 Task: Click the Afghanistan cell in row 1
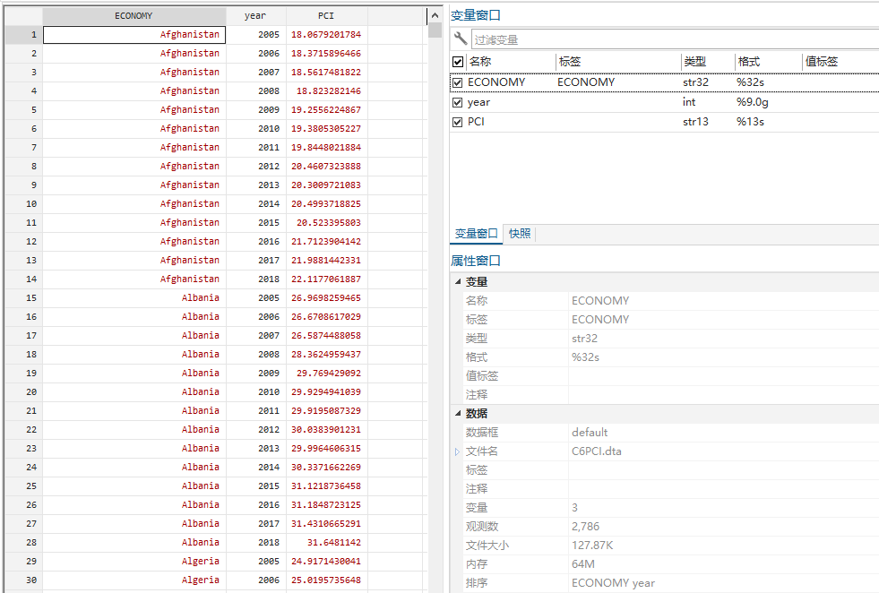click(134, 35)
